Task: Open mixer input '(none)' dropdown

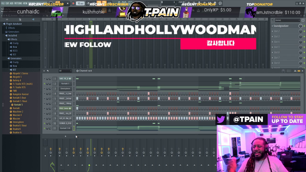Action: (x=287, y=20)
